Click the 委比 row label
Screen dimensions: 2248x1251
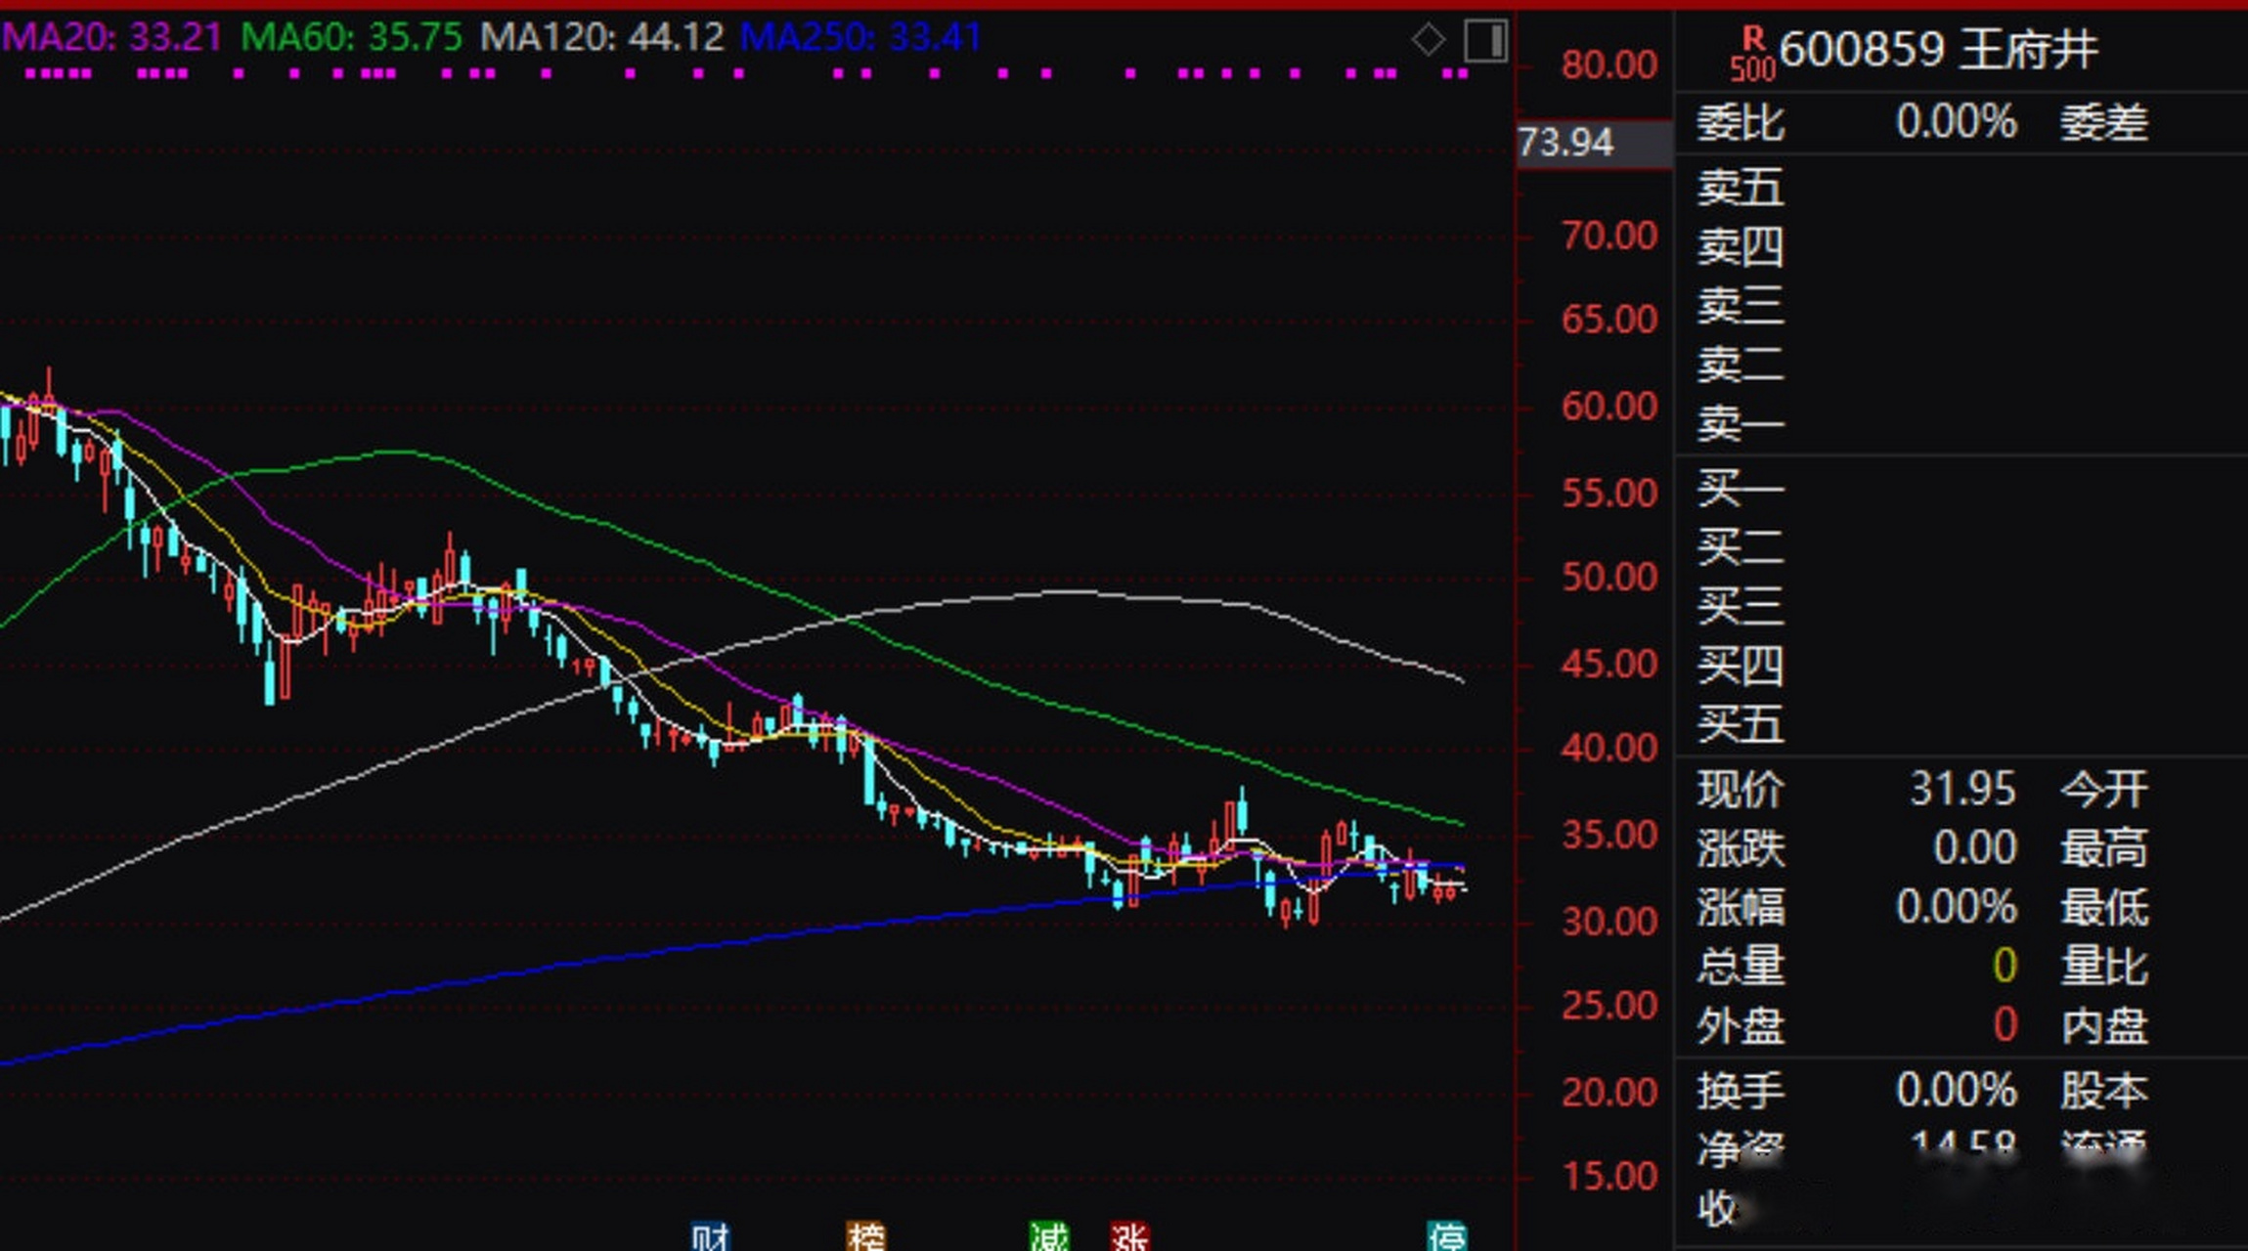click(x=1740, y=123)
